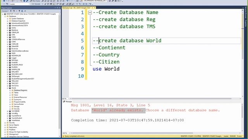The height and width of the screenshot is (139, 248).
Task: Click the '--Contiennt' comment on line 6
Action: pos(109,47)
